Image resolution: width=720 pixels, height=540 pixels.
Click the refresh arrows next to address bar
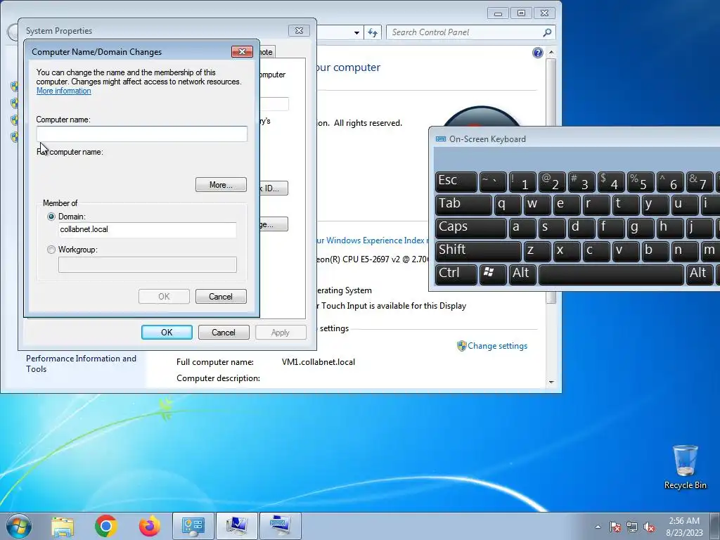click(x=373, y=32)
